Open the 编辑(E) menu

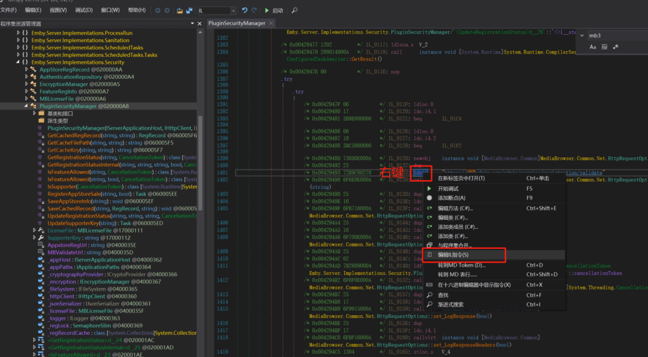33,10
